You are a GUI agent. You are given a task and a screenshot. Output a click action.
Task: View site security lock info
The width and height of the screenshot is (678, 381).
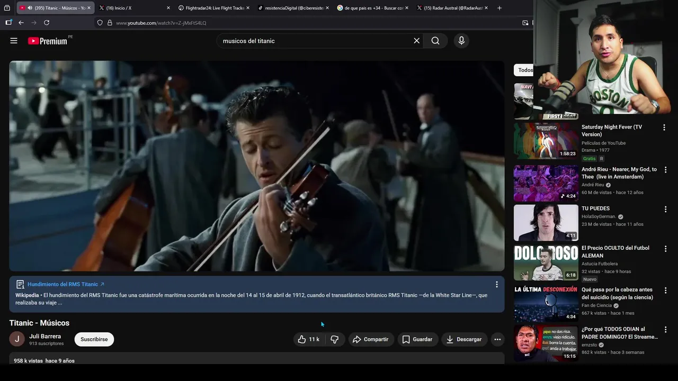[110, 23]
